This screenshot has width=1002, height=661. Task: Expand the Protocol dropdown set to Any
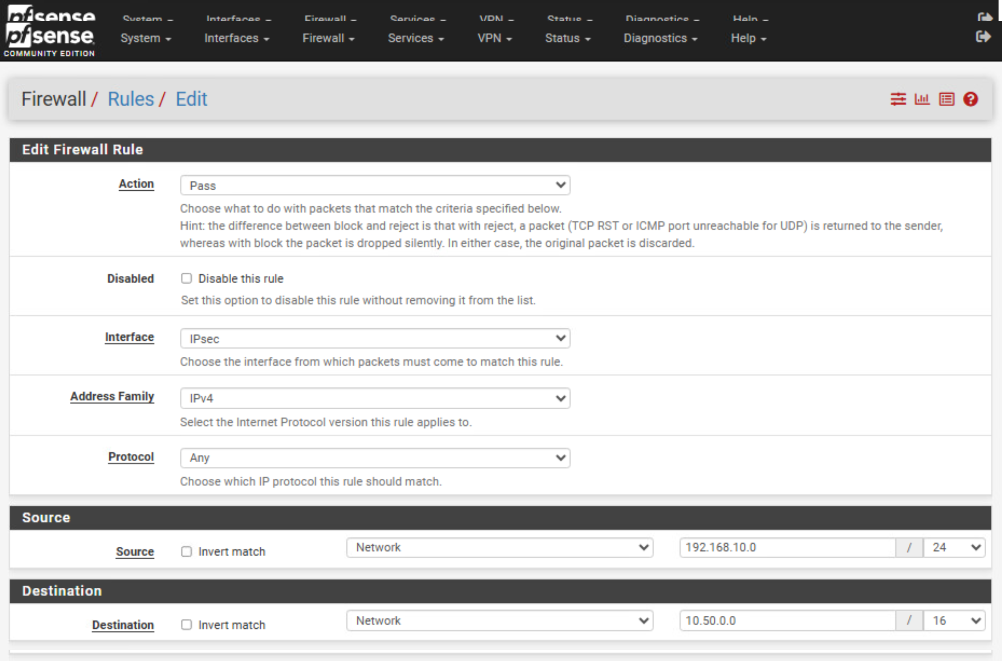click(375, 458)
